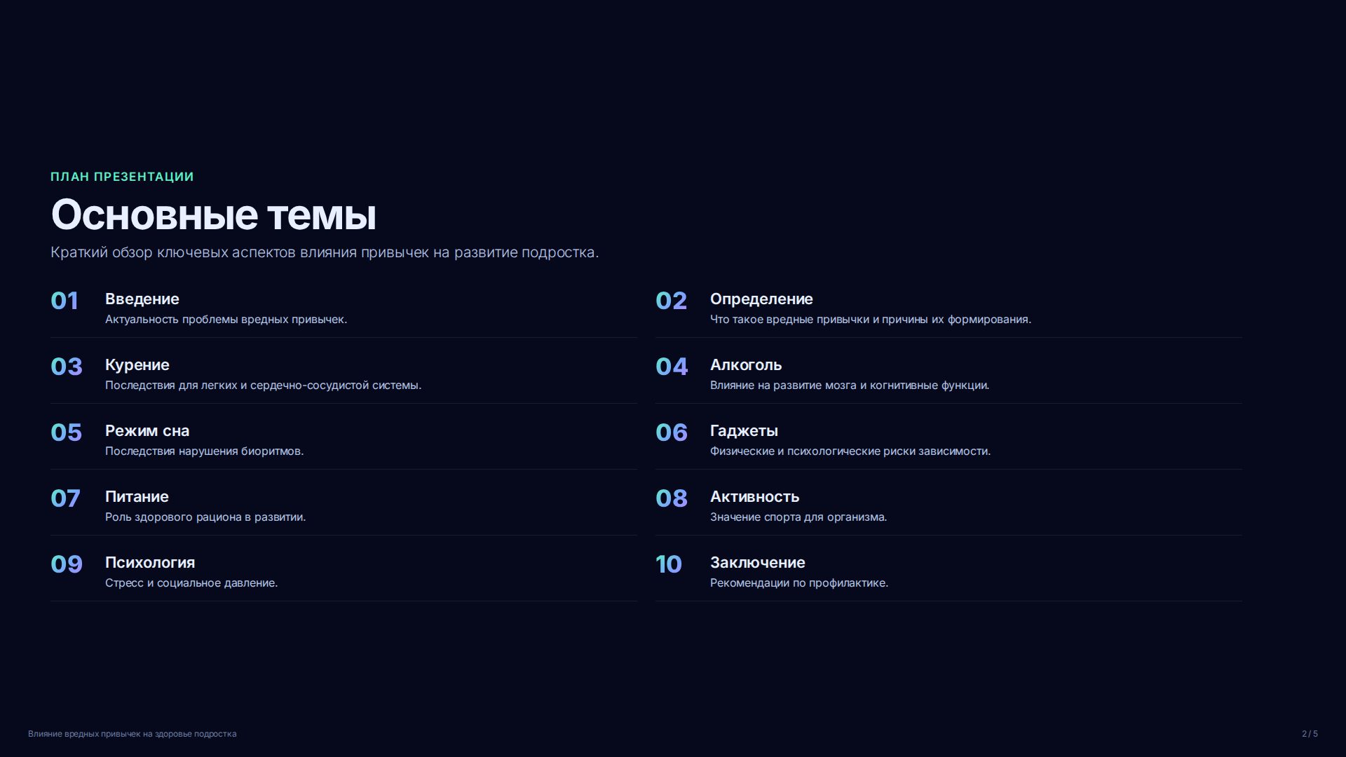Click the number 02 marker
This screenshot has height=757, width=1346.
click(x=671, y=301)
